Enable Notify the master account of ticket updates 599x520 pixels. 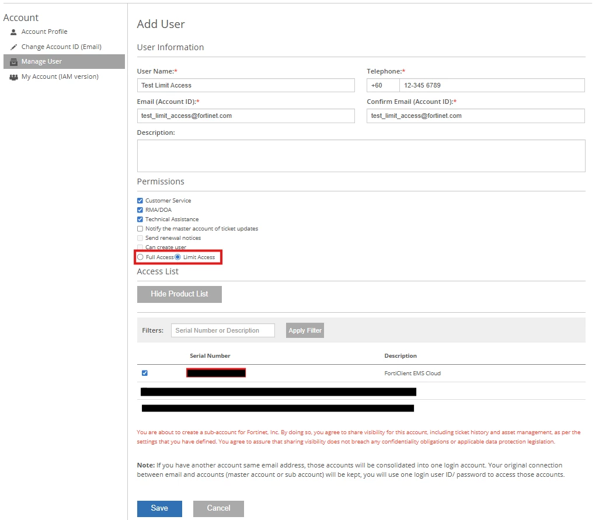click(x=140, y=229)
